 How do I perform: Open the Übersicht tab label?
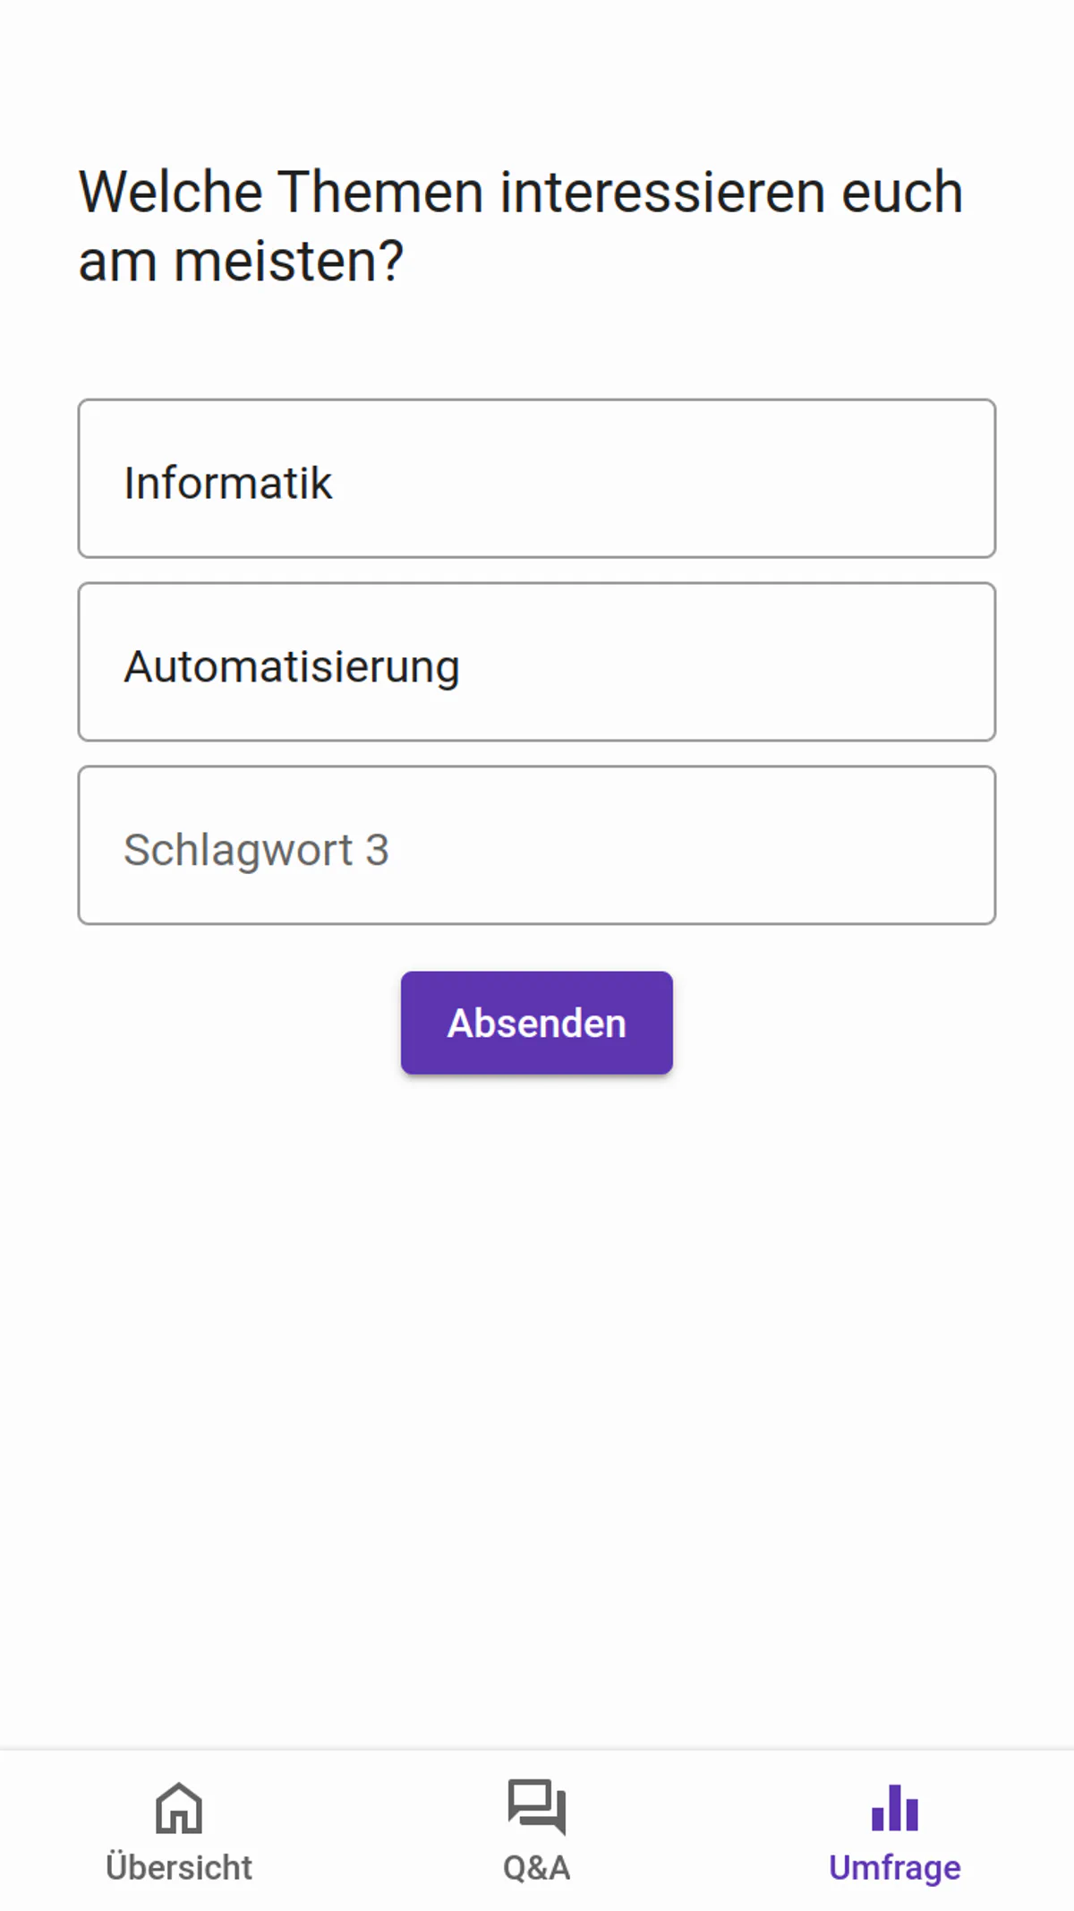pos(179,1868)
